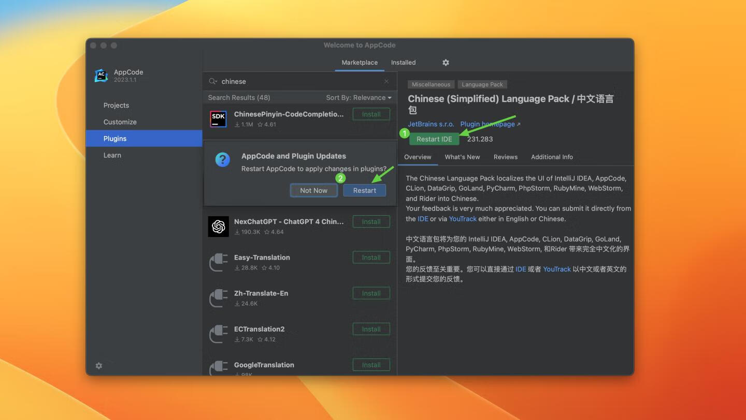This screenshot has height=420, width=746.
Task: Click the IDE link in English description
Action: tap(423, 219)
